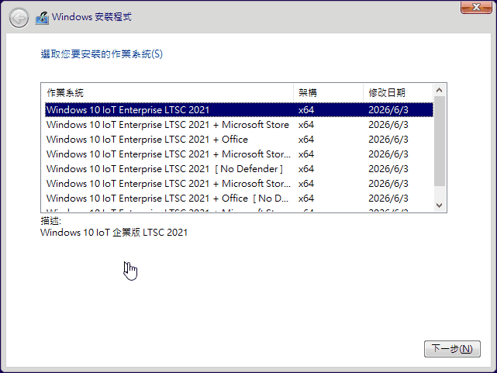Close the Windows setup window
The width and height of the screenshot is (497, 373).
(476, 7)
